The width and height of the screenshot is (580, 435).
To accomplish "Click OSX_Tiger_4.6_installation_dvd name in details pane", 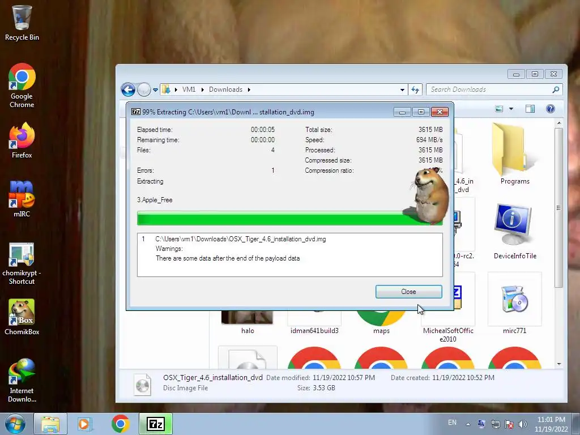I will tap(213, 377).
